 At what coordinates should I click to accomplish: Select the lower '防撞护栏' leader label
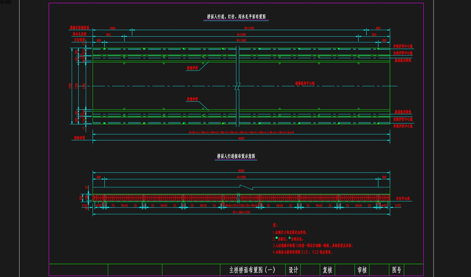[x=192, y=99]
